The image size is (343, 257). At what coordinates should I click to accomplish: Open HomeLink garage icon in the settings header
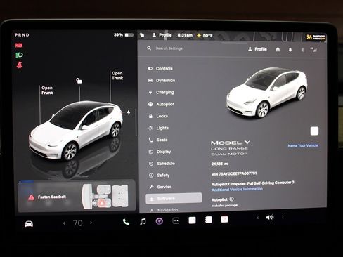(278, 49)
